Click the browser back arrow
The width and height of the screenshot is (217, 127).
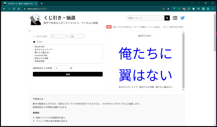click(x=4, y=9)
